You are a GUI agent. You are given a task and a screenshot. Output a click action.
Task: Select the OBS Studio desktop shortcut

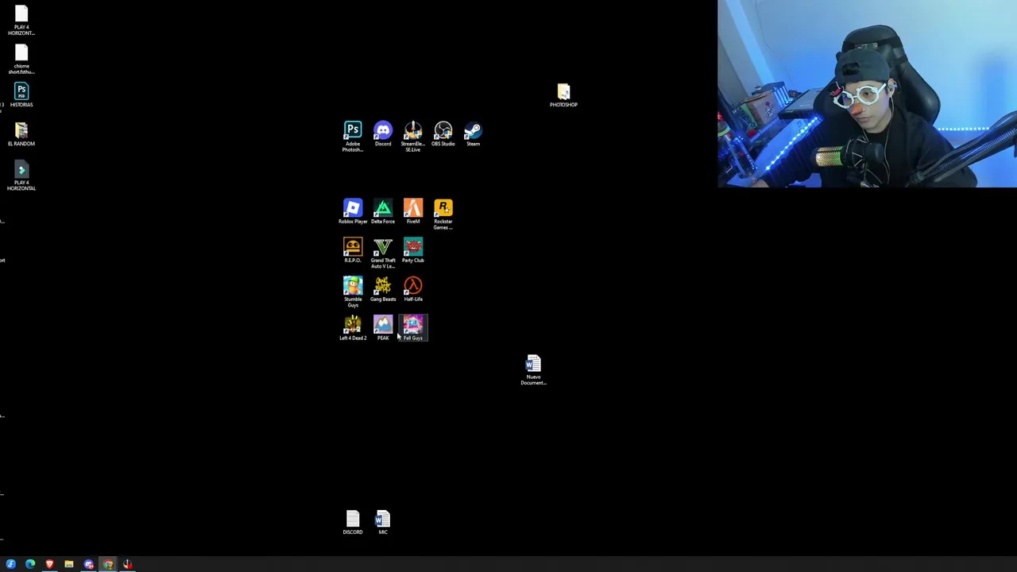[x=443, y=133]
